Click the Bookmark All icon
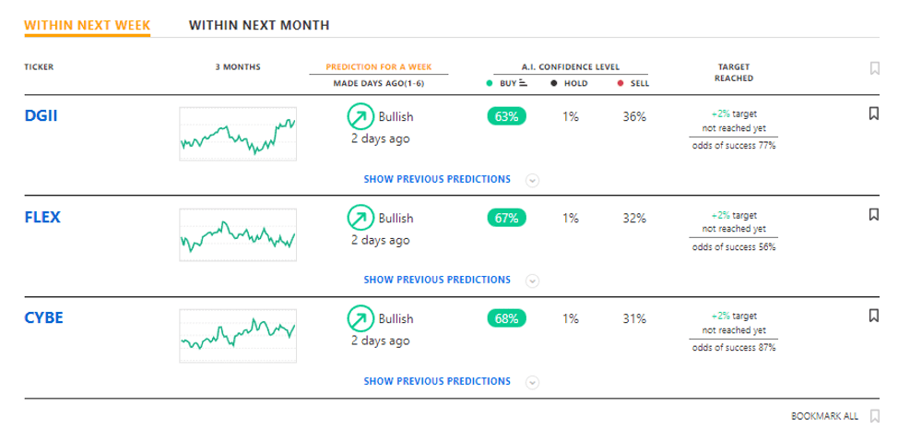This screenshot has width=898, height=442. (875, 416)
